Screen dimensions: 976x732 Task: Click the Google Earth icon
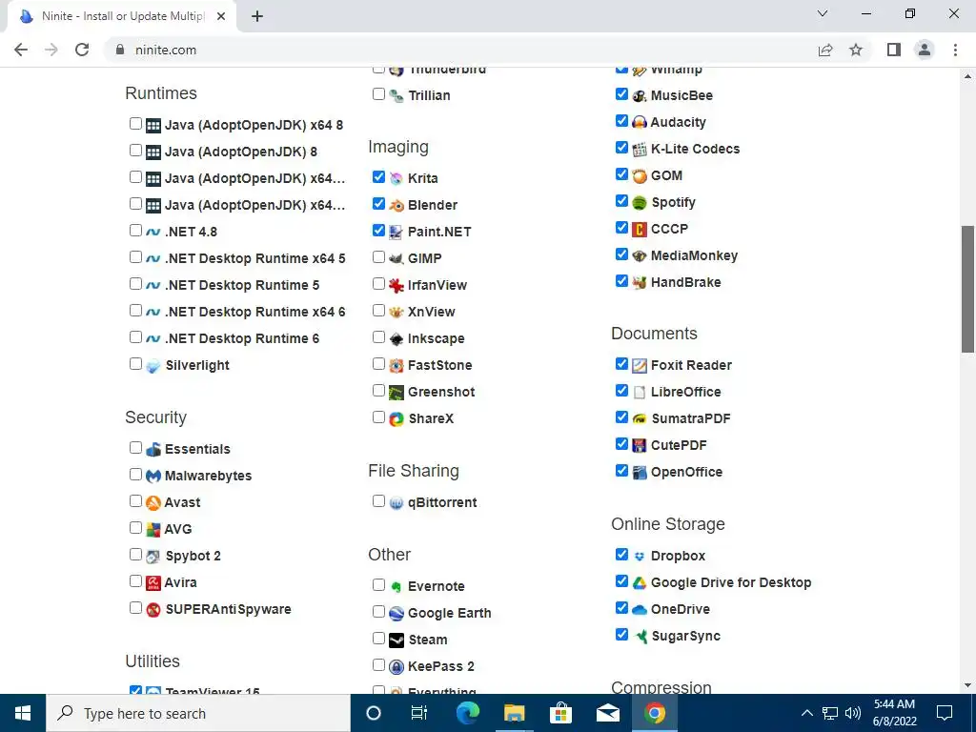396,613
